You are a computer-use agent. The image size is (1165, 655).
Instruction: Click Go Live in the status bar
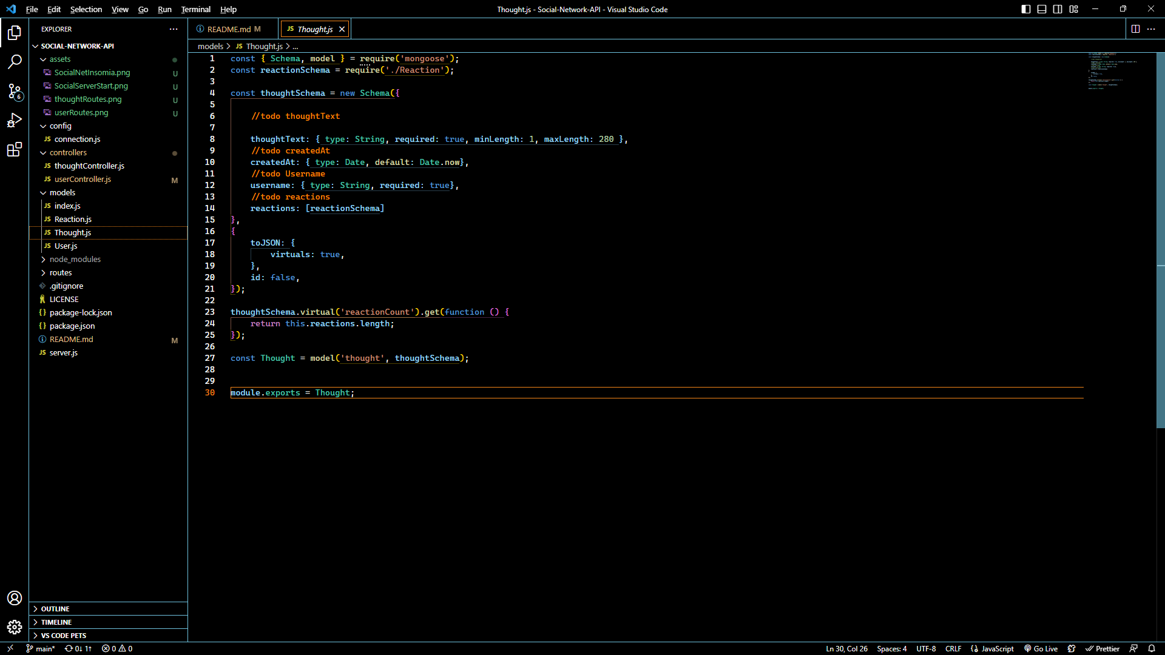click(x=1041, y=648)
